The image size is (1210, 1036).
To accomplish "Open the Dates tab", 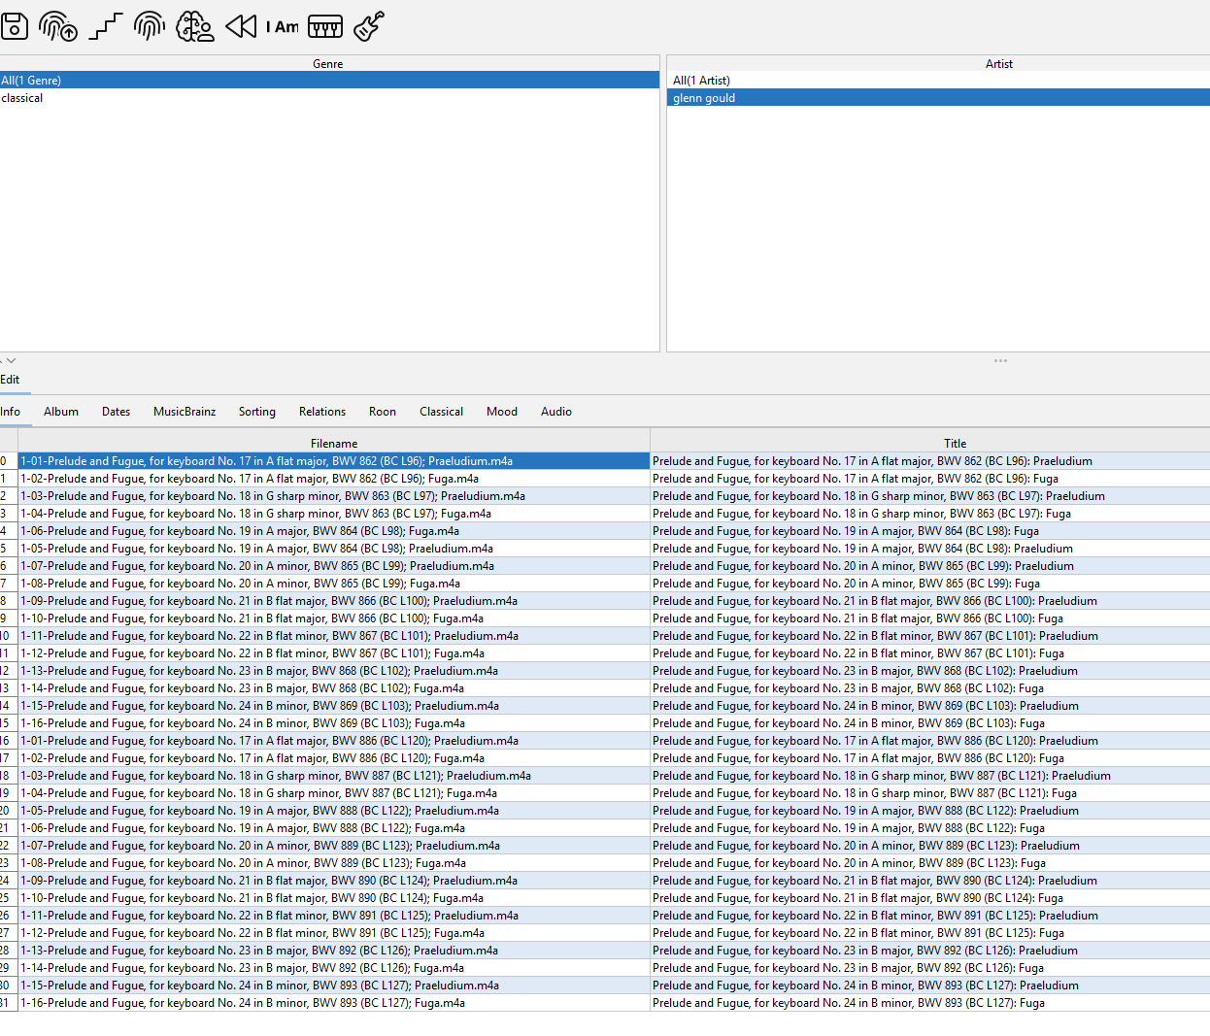I will (x=116, y=412).
